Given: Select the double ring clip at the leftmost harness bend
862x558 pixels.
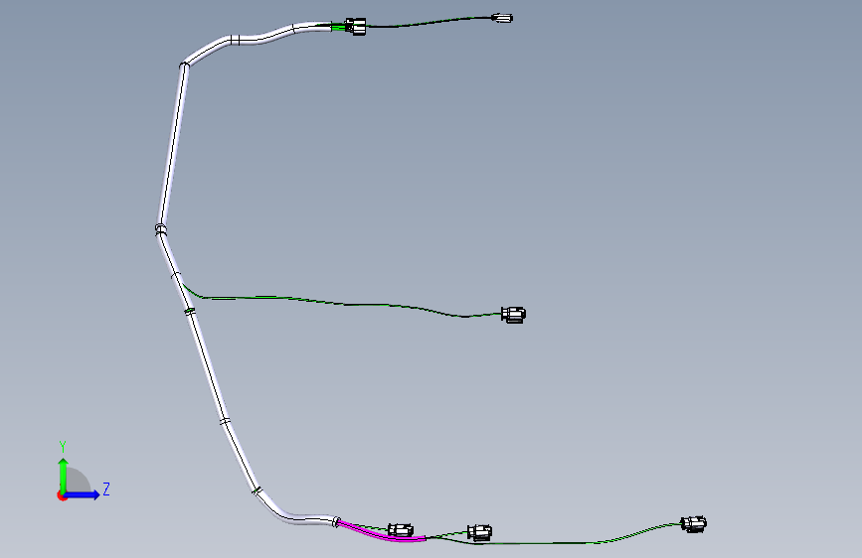Looking at the screenshot, I should click(x=160, y=229).
